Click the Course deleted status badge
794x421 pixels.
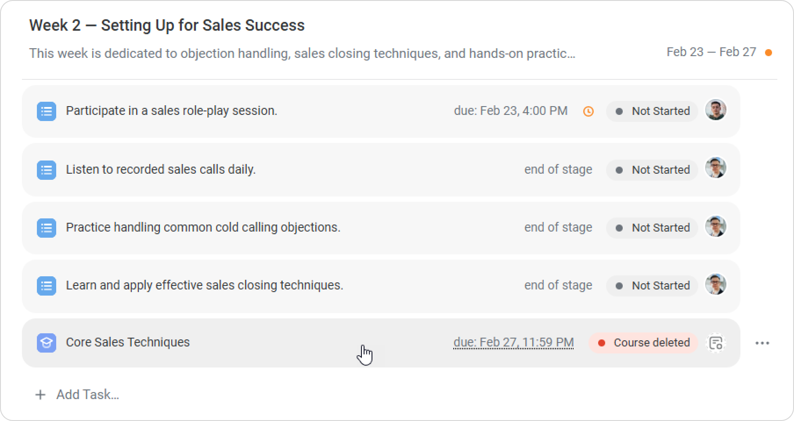pos(643,343)
